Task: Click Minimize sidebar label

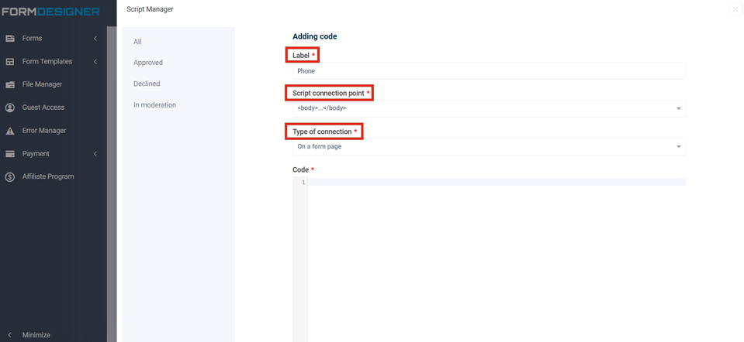Action: 36,335
